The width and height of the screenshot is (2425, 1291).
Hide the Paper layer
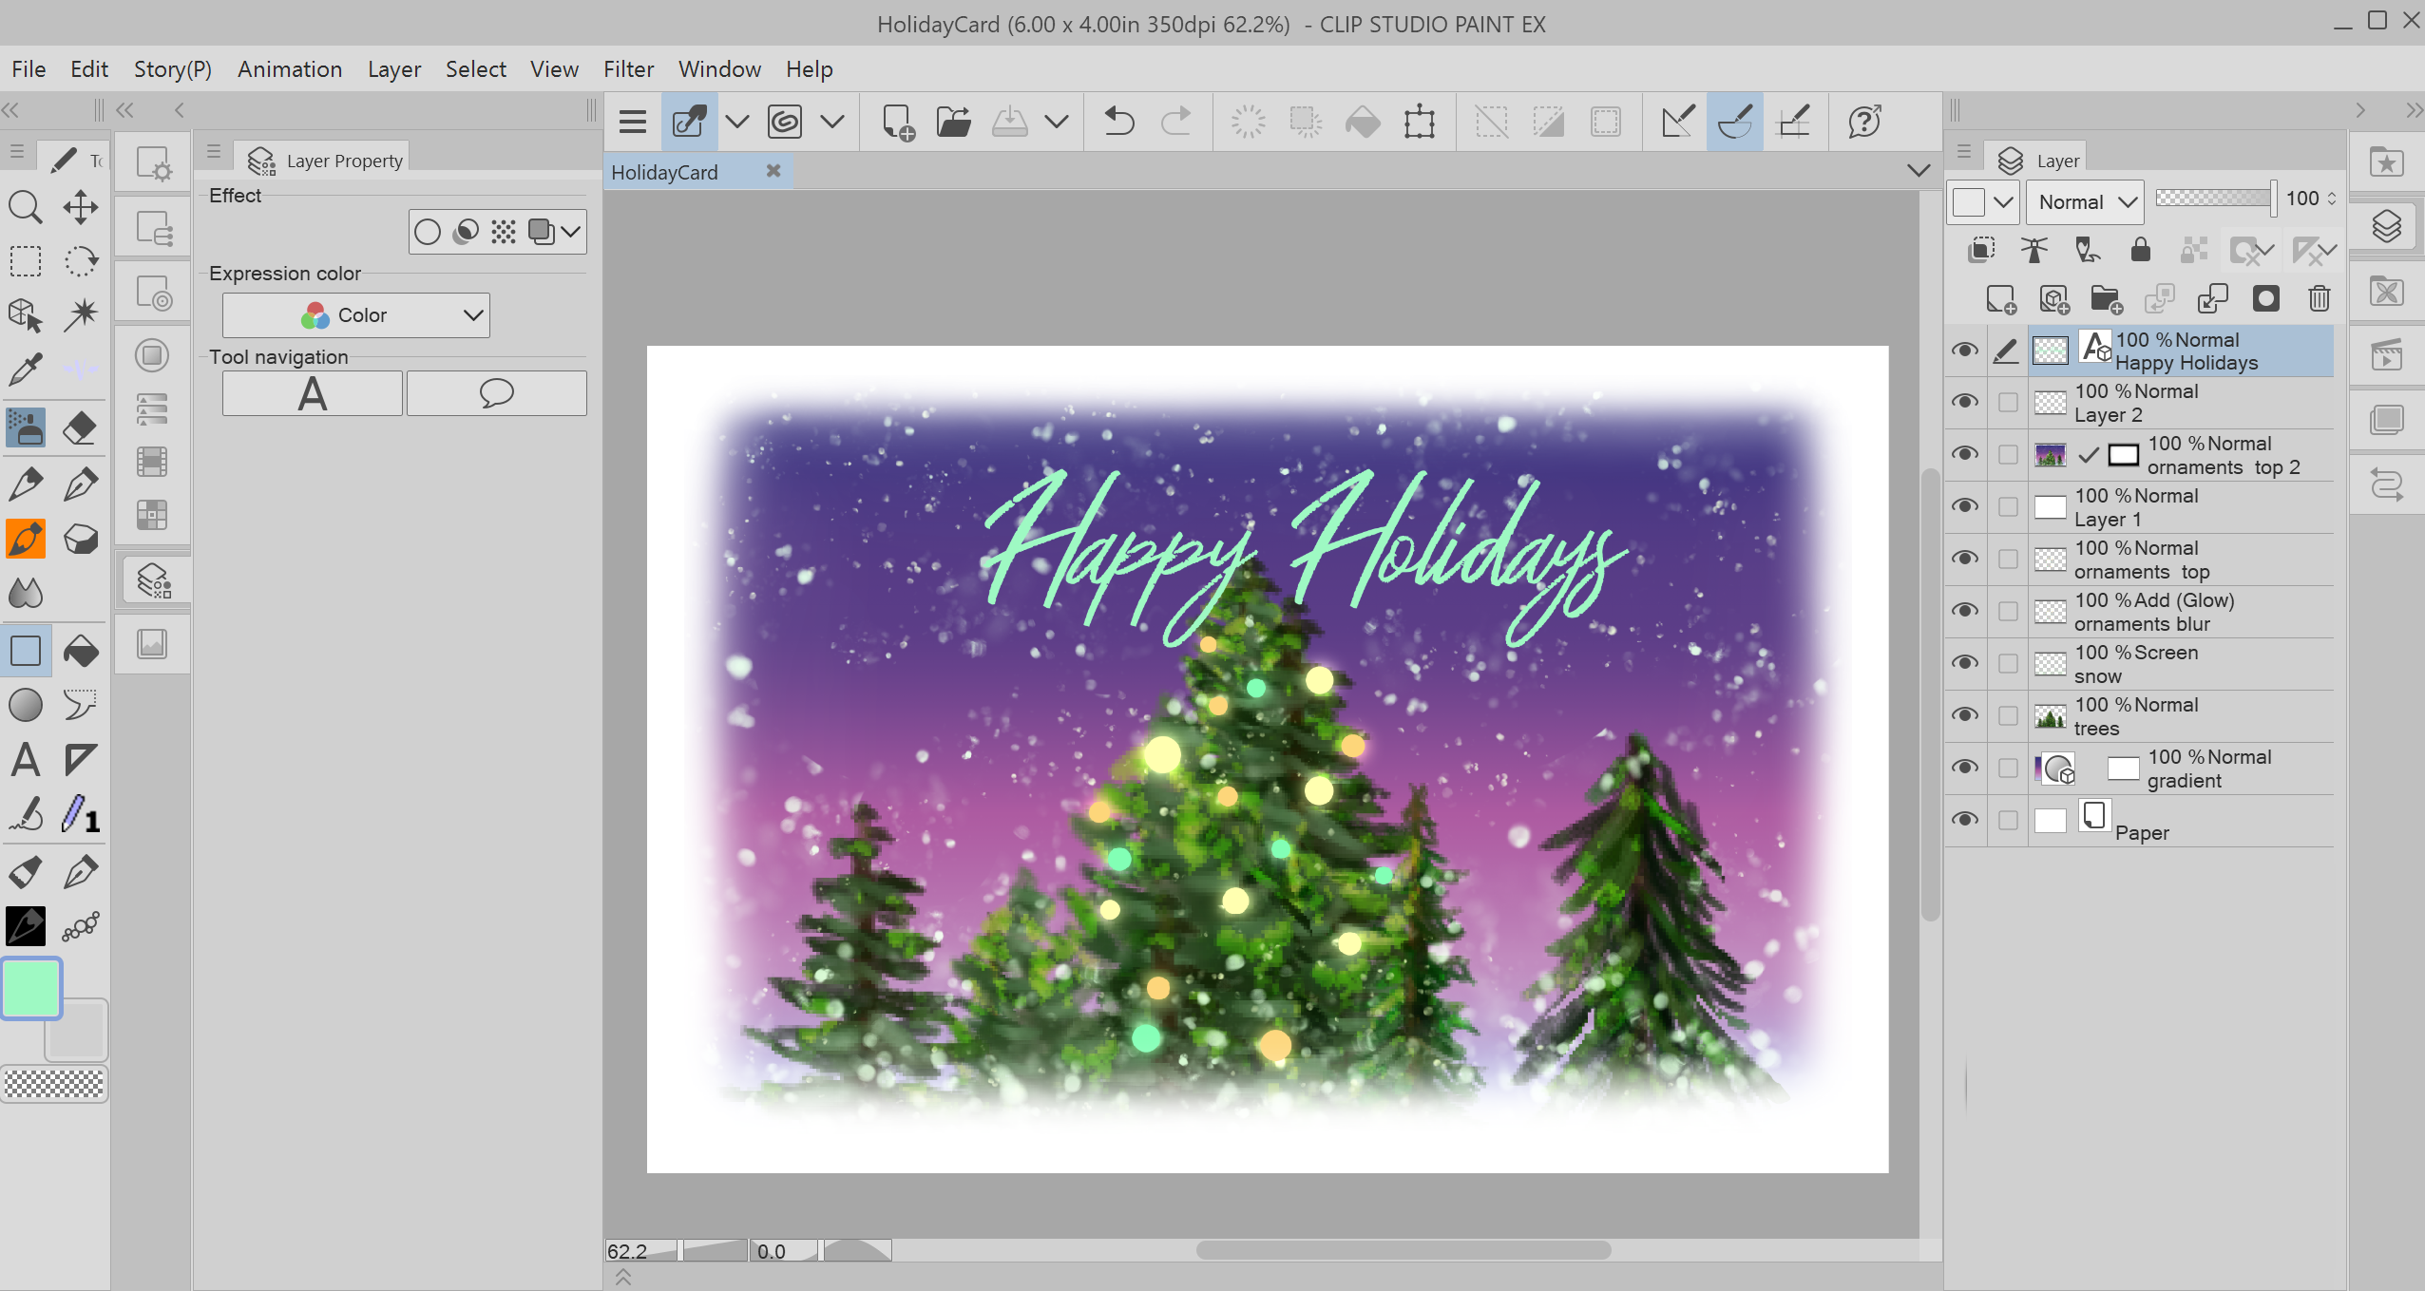click(1964, 820)
